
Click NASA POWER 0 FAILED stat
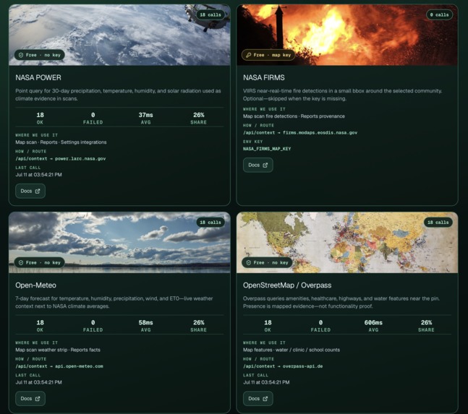click(93, 118)
